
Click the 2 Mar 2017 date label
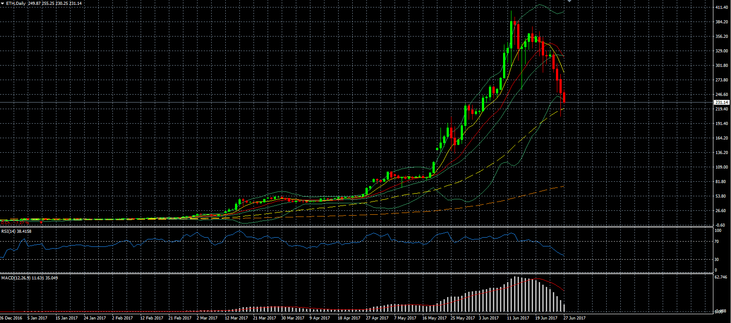tap(207, 318)
